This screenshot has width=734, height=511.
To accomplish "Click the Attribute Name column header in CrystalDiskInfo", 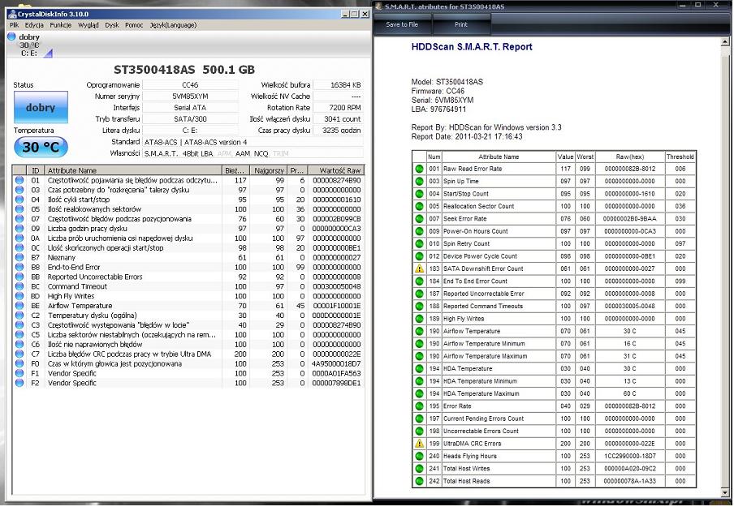I will click(x=133, y=170).
